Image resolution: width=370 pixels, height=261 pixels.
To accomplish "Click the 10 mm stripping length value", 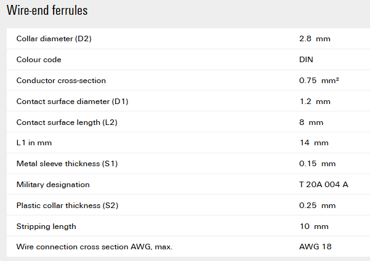I will 313,227.
